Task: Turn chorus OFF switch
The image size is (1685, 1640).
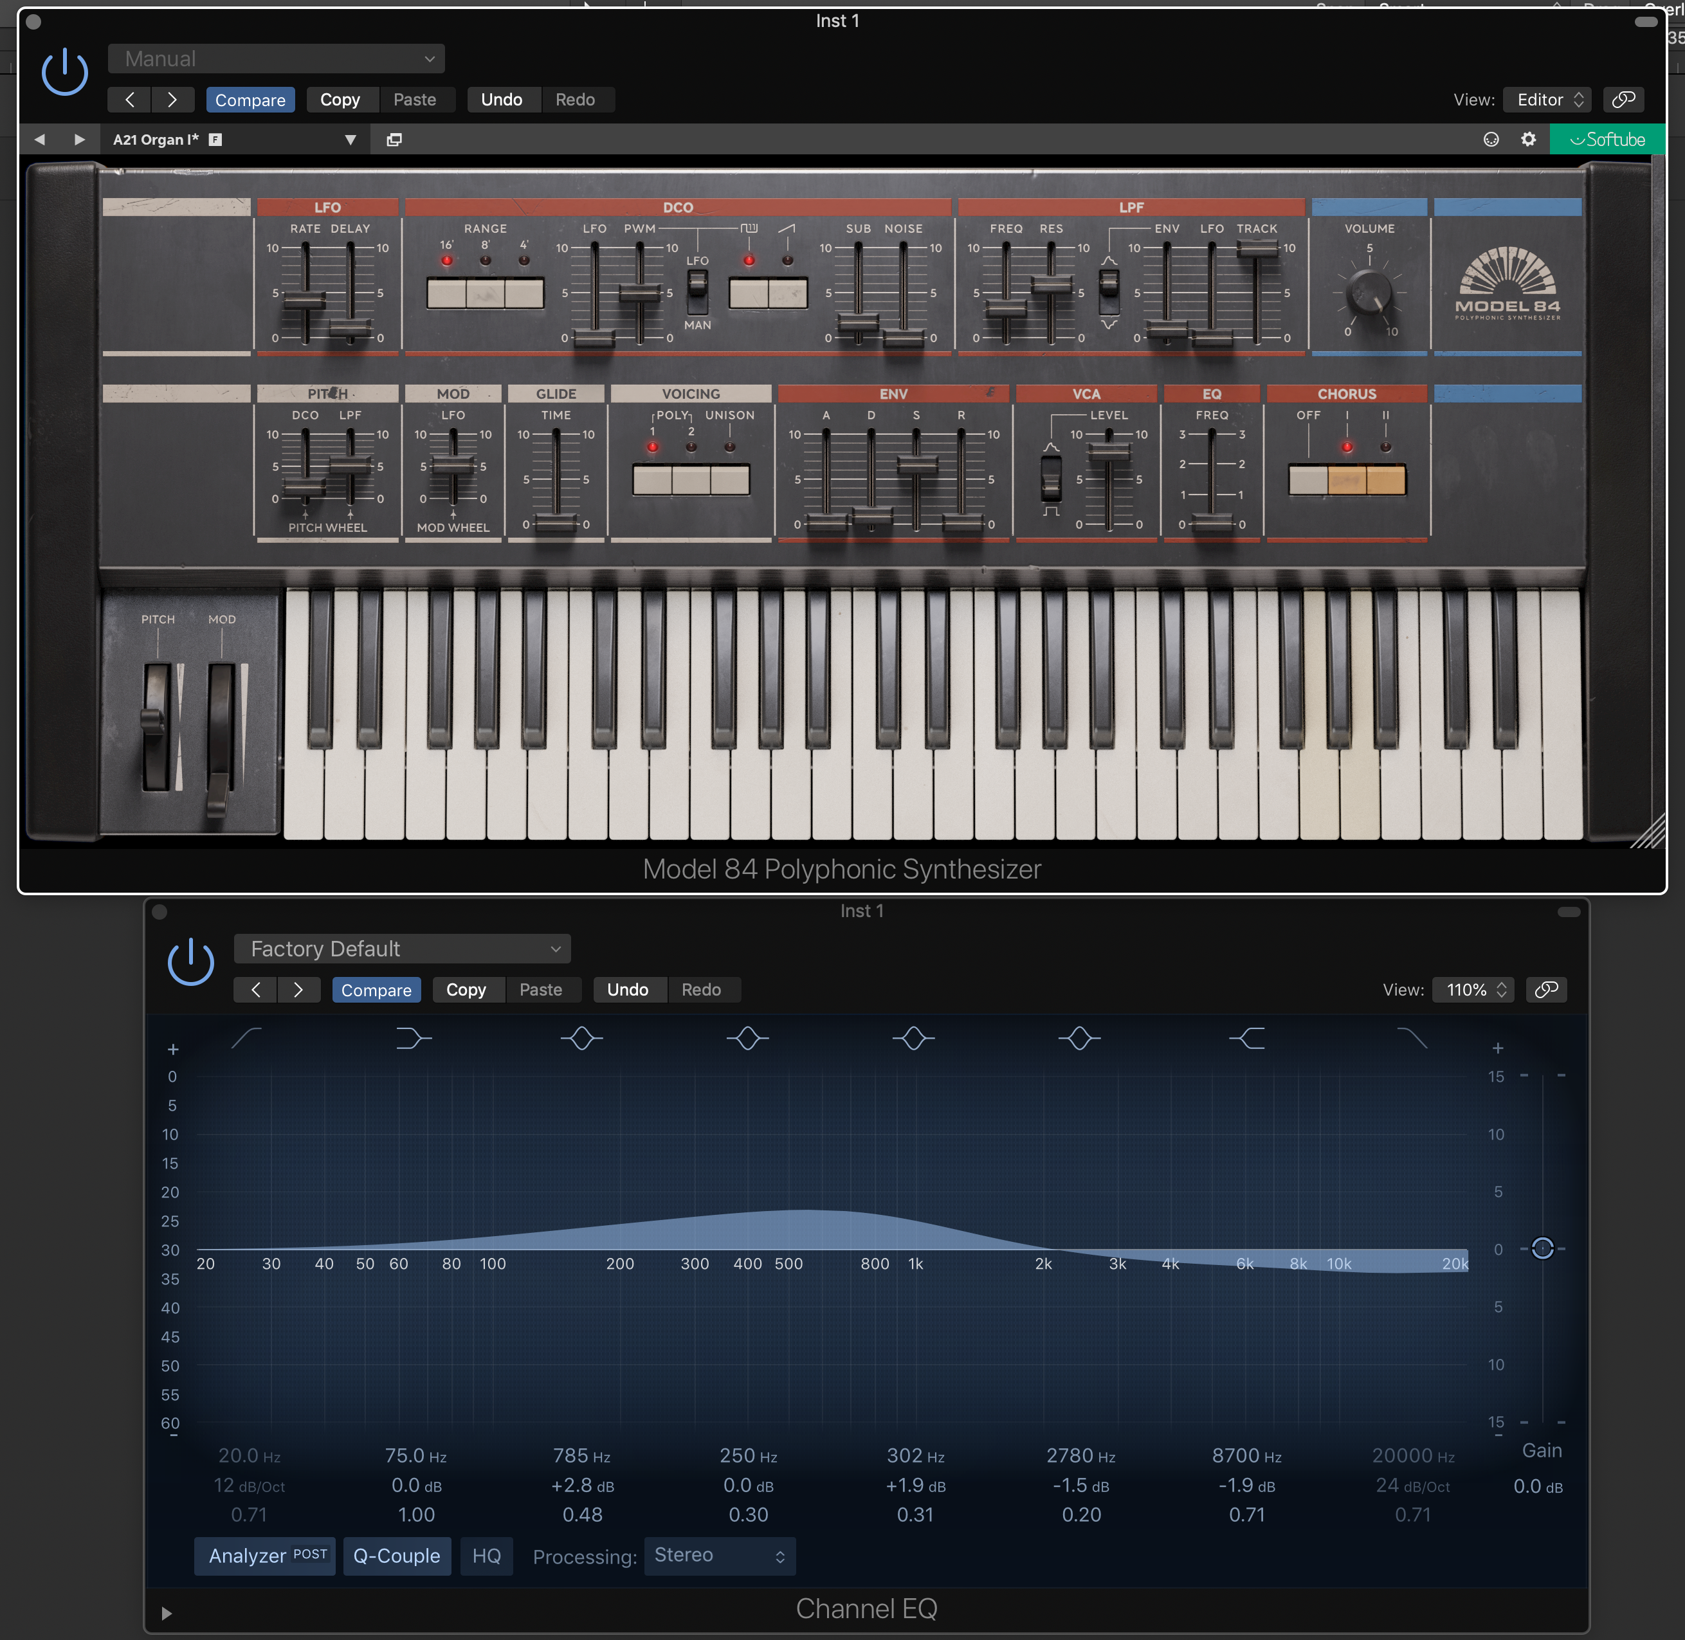Action: coord(1307,480)
